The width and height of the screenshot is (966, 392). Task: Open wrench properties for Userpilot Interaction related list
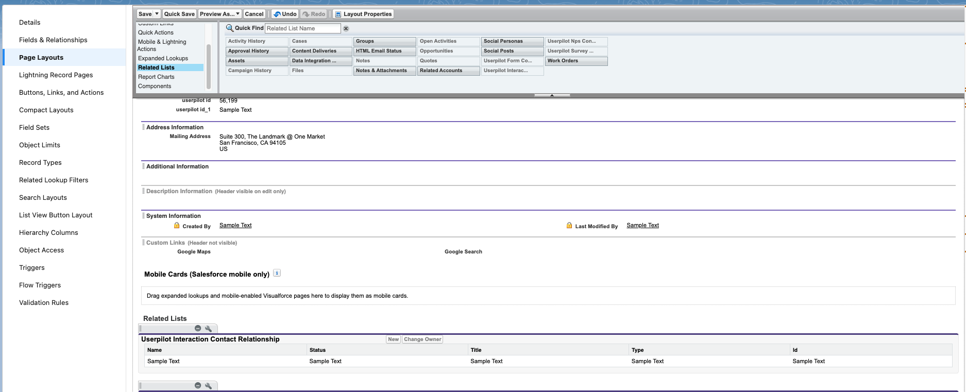tap(208, 328)
